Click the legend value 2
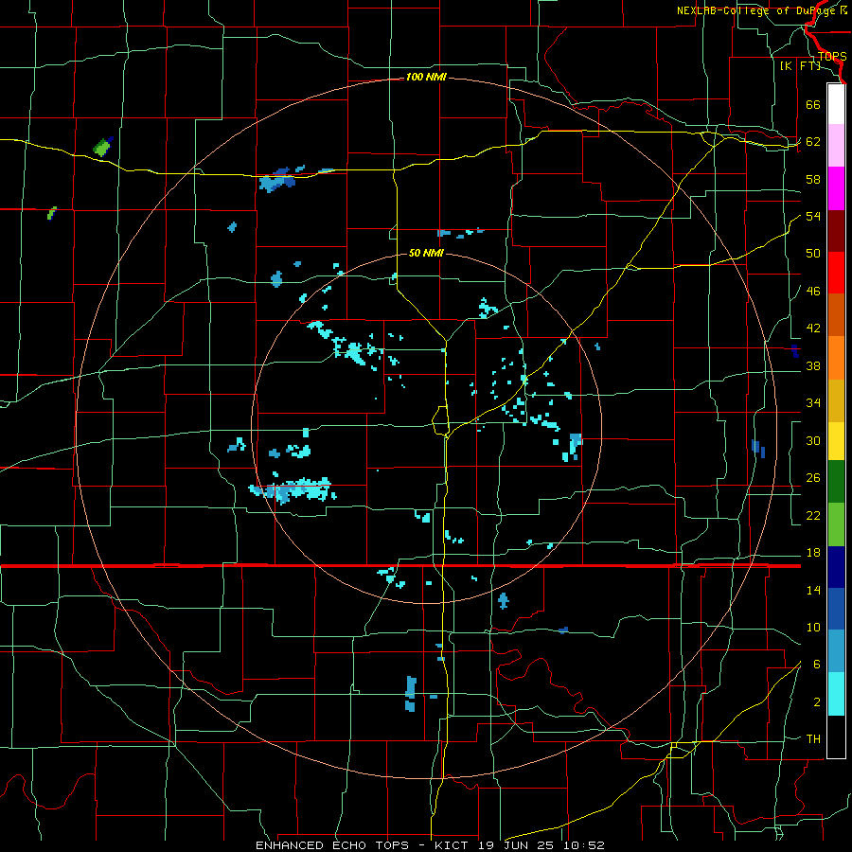852x852 pixels. pos(816,702)
